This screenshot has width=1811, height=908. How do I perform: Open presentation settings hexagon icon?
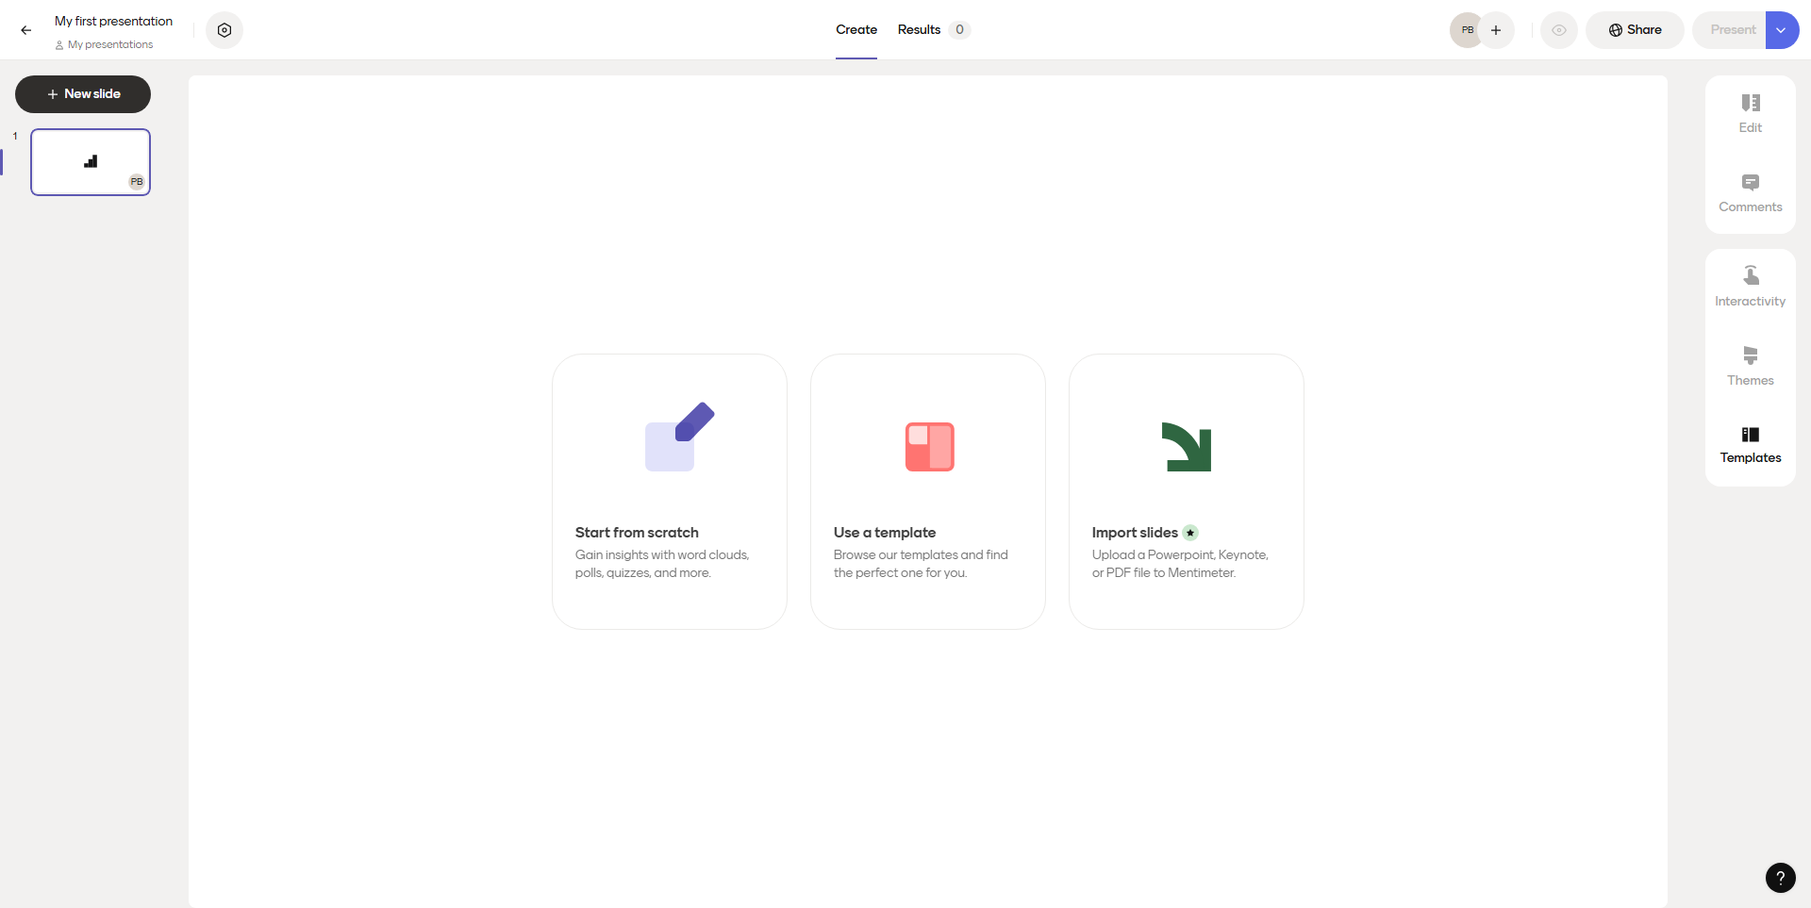224,30
